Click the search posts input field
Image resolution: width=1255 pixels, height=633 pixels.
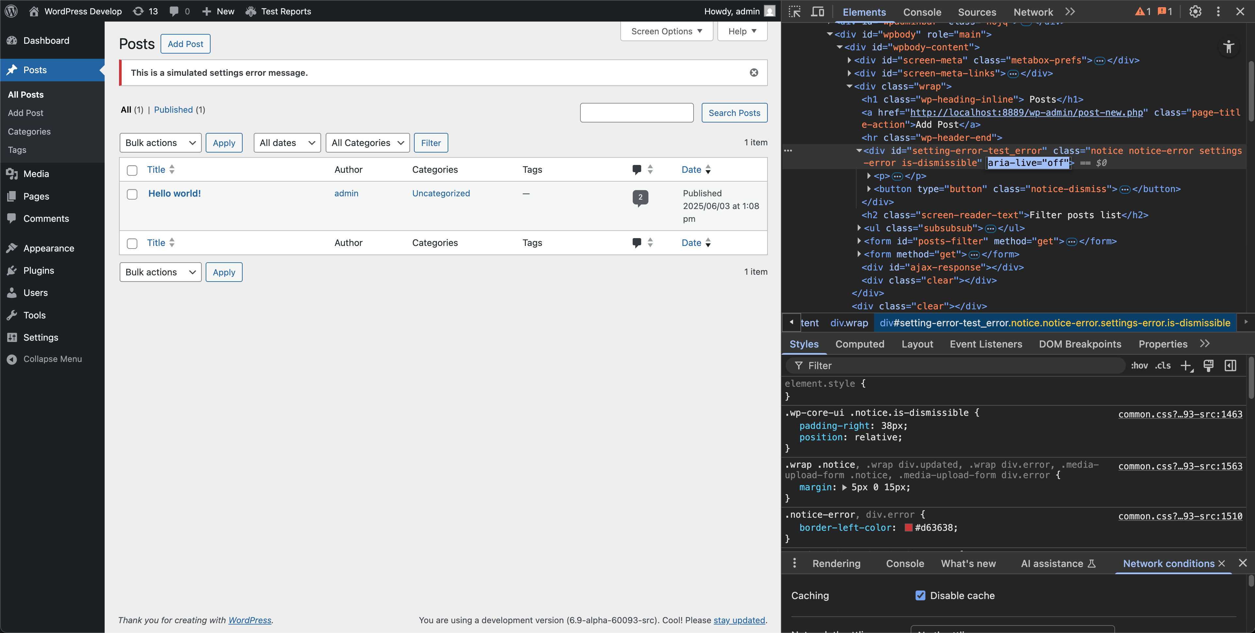tap(636, 113)
